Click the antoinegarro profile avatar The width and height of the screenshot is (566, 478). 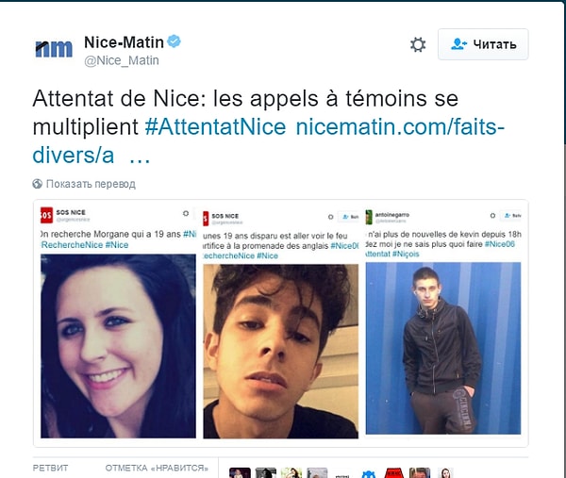[x=369, y=217]
